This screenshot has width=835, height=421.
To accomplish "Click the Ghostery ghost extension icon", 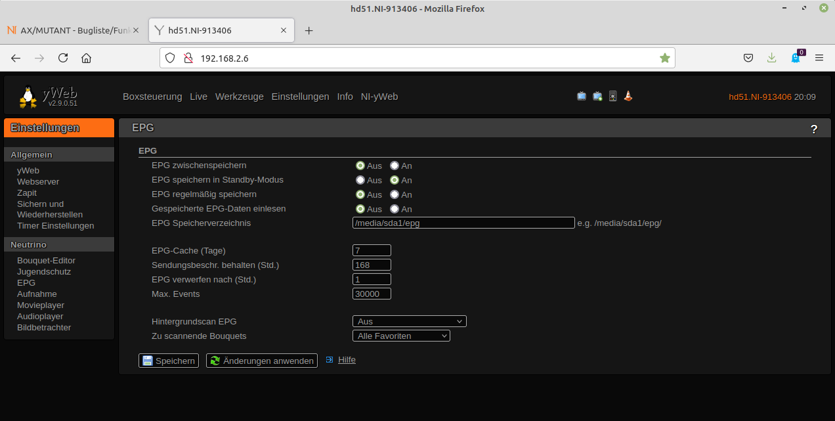I will 796,58.
